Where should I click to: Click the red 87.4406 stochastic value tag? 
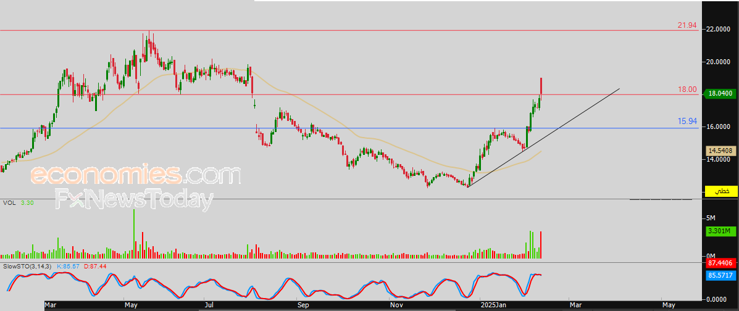720,264
